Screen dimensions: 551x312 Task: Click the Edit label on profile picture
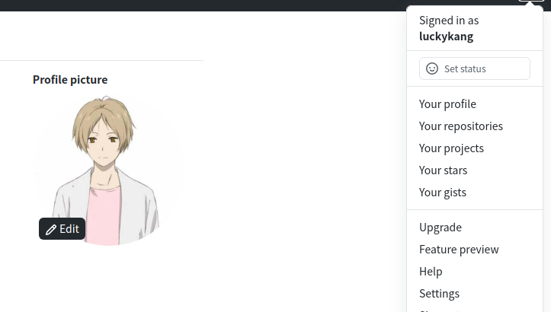tap(69, 229)
